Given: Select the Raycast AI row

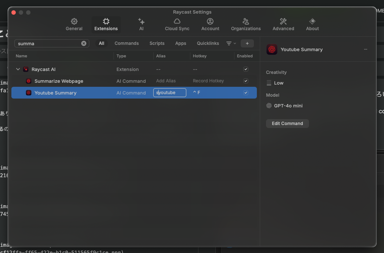Looking at the screenshot, I should coord(134,69).
